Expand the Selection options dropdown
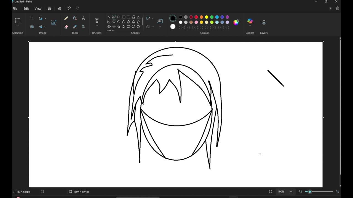 point(18,26)
